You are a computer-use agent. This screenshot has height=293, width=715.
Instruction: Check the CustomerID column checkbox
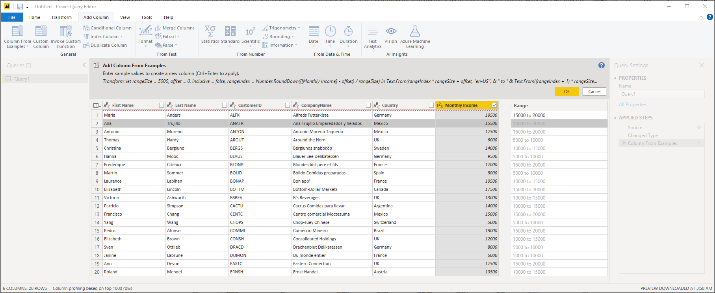[288, 105]
